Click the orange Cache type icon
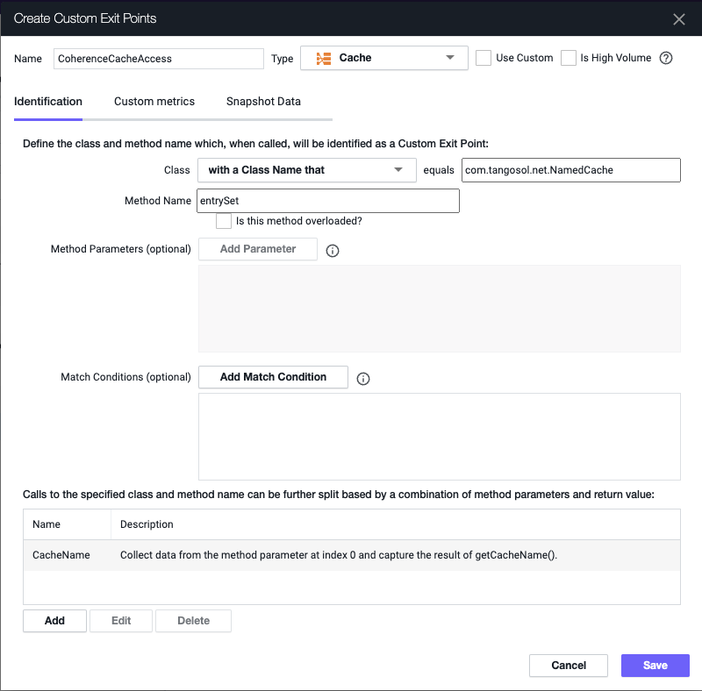 click(x=324, y=58)
